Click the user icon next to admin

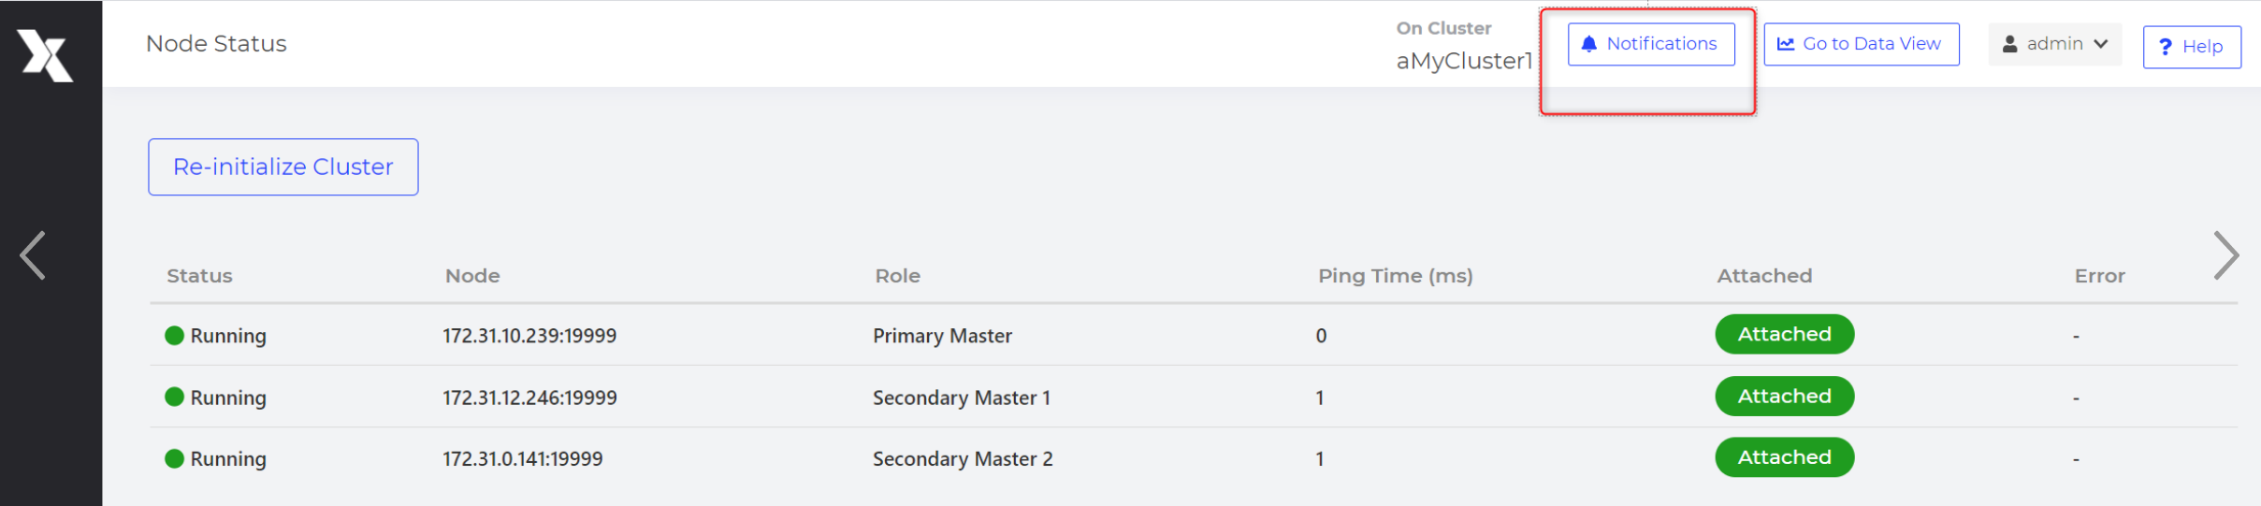(x=2009, y=44)
